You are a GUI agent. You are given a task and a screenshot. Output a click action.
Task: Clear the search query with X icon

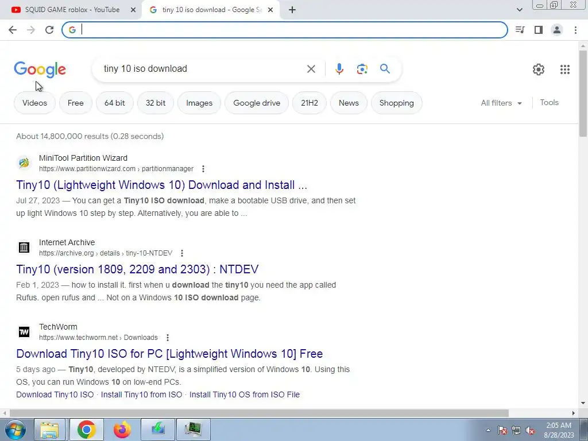pyautogui.click(x=311, y=69)
